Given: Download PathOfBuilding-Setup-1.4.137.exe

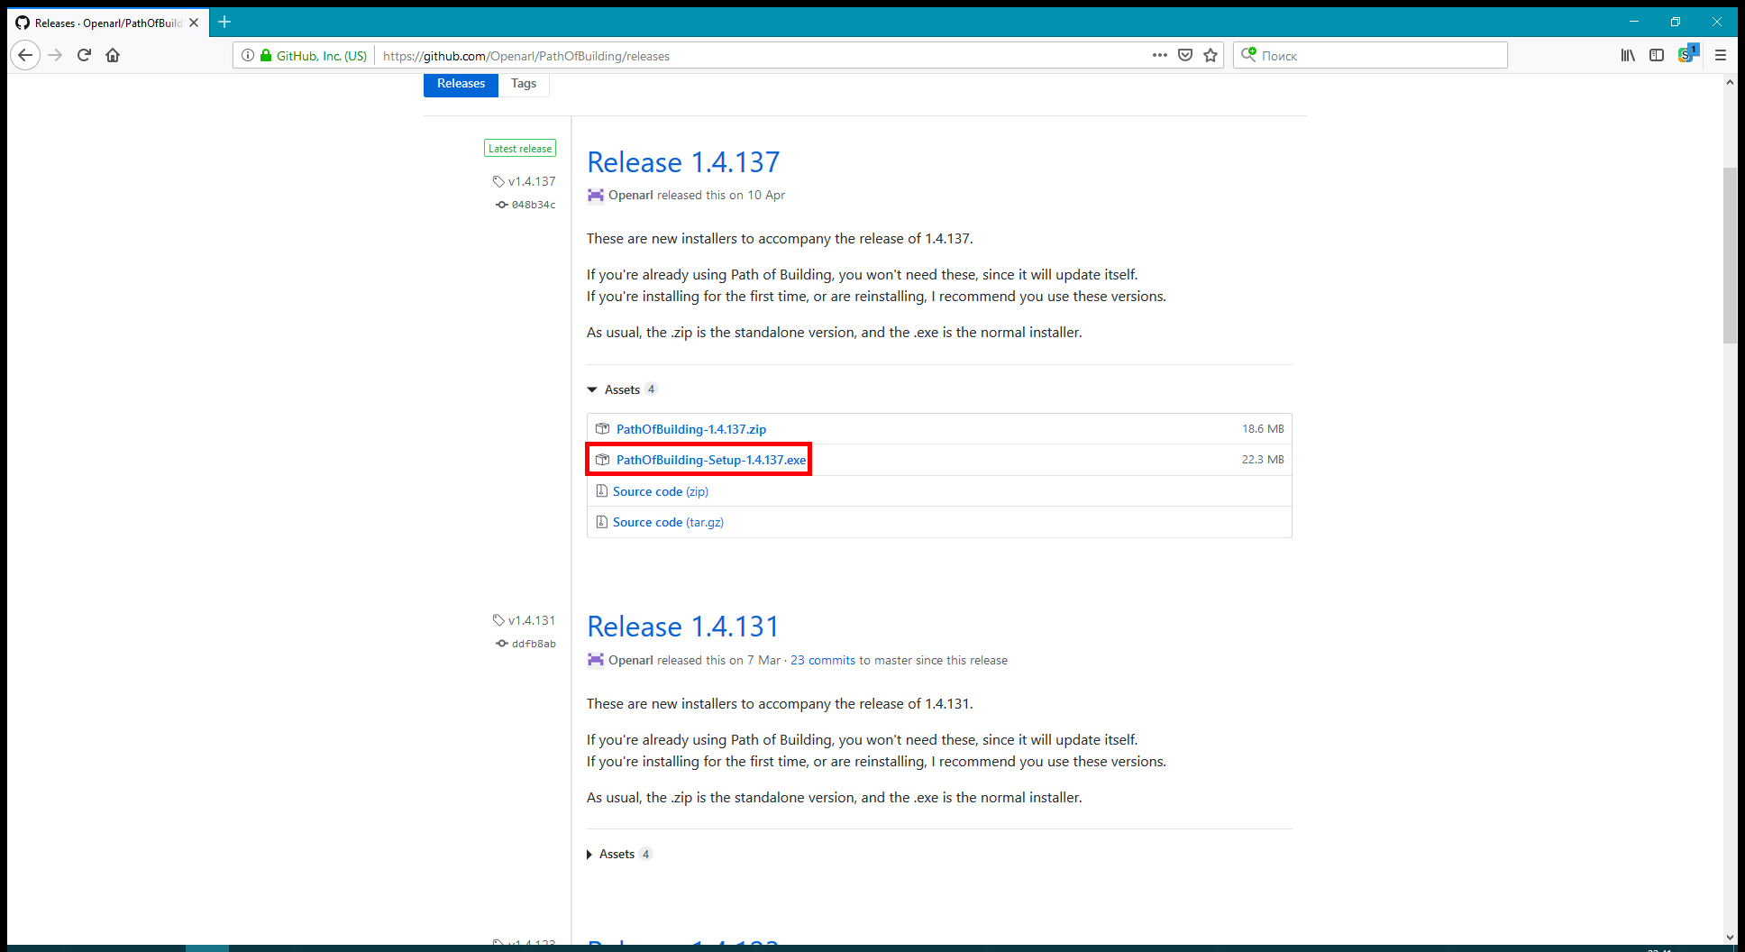Looking at the screenshot, I should pos(711,460).
